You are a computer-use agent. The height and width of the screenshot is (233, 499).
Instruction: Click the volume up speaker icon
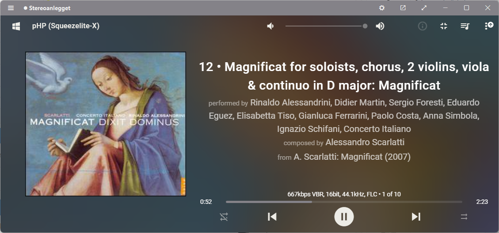[x=380, y=26]
